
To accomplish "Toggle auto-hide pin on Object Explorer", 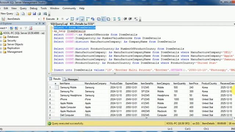I will pos(40,23).
